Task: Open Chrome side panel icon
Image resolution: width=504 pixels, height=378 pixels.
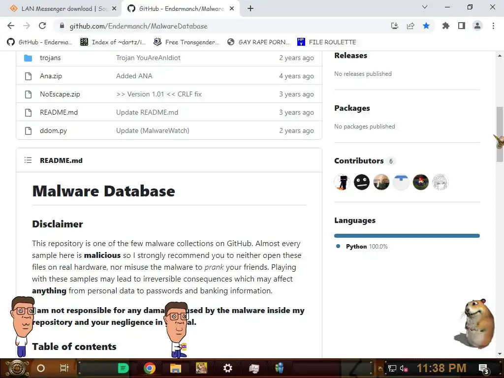Action: (x=462, y=26)
